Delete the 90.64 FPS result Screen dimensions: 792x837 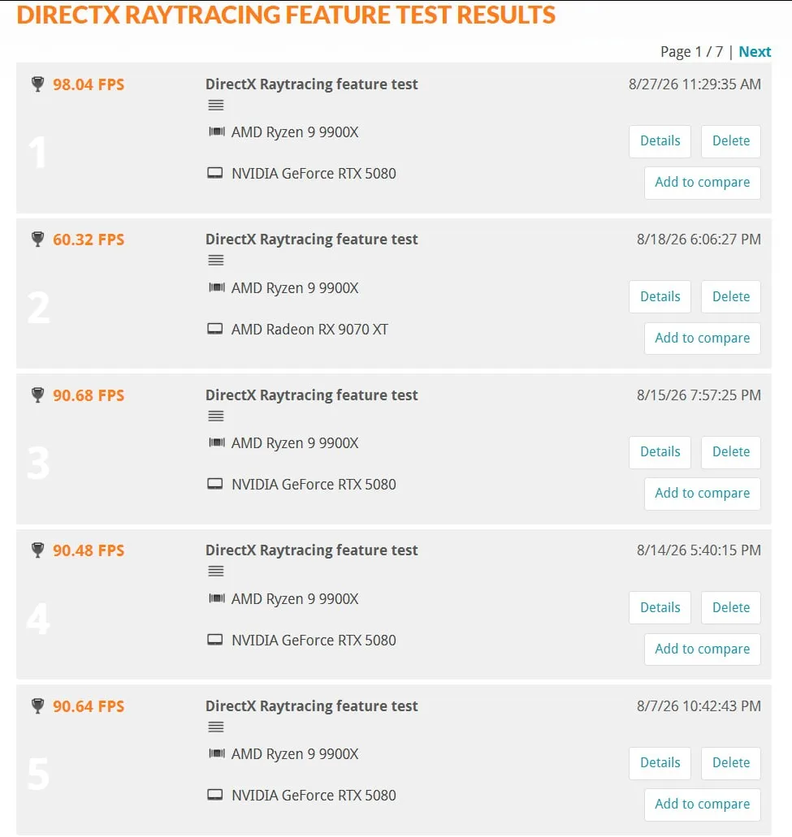730,763
